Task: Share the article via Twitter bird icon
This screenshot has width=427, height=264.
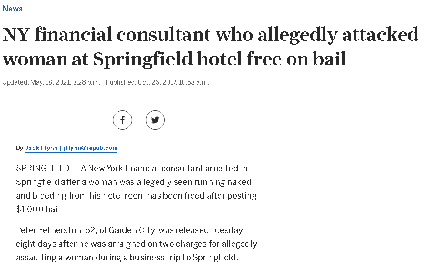Action: click(x=155, y=120)
